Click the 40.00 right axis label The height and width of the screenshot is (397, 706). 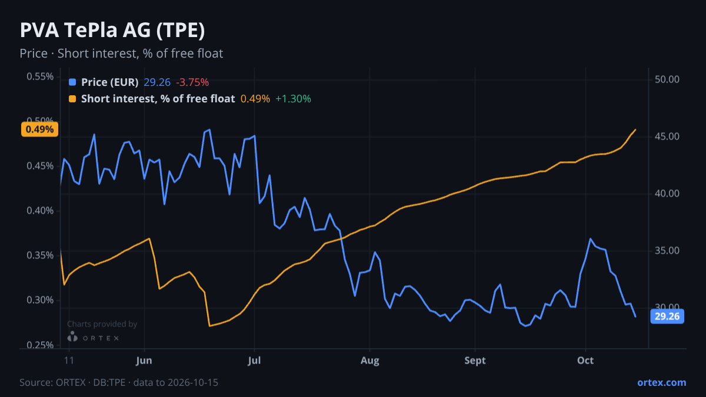[x=667, y=194]
